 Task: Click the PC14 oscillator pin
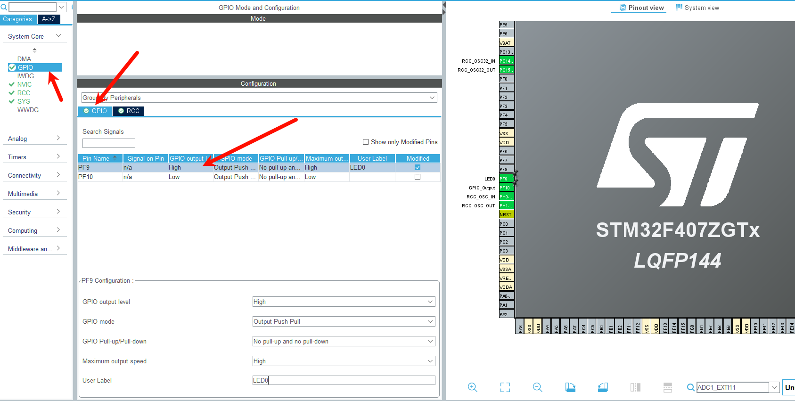click(506, 61)
